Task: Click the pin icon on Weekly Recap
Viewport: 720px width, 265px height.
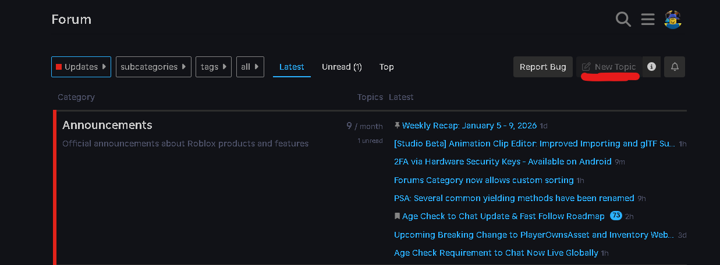Action: point(397,126)
